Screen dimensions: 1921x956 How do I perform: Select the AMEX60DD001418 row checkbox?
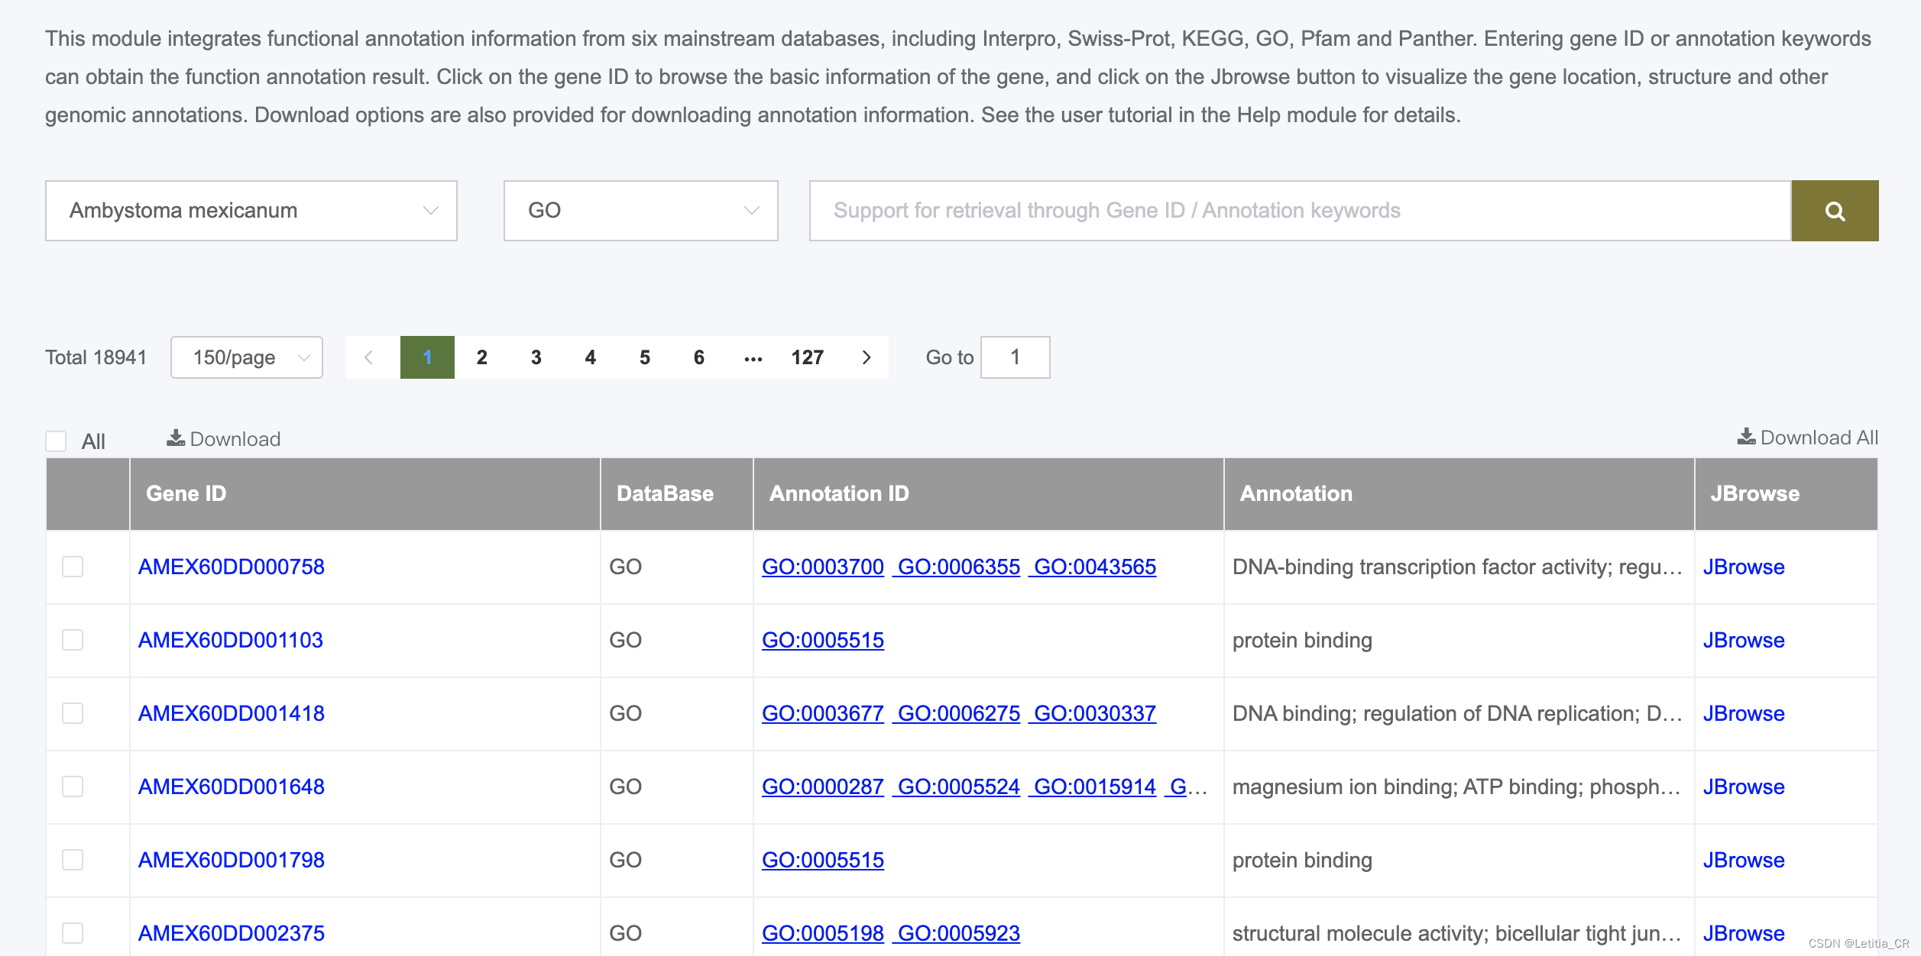(x=73, y=713)
